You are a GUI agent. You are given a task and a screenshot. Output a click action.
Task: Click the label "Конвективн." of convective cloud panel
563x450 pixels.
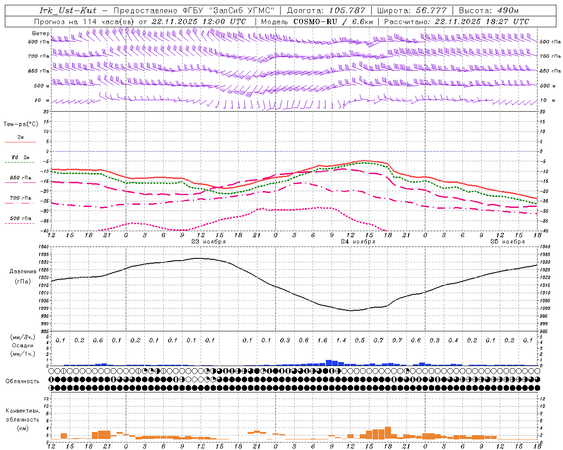[x=22, y=411]
